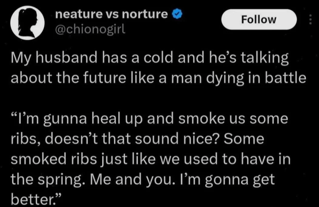319x207 pixels.
Task: Click the line "ribs, doesn't that sound nice?"
Action: click(137, 139)
